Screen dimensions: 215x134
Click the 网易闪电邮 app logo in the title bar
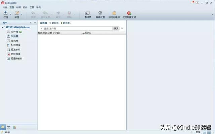coord(3,3)
